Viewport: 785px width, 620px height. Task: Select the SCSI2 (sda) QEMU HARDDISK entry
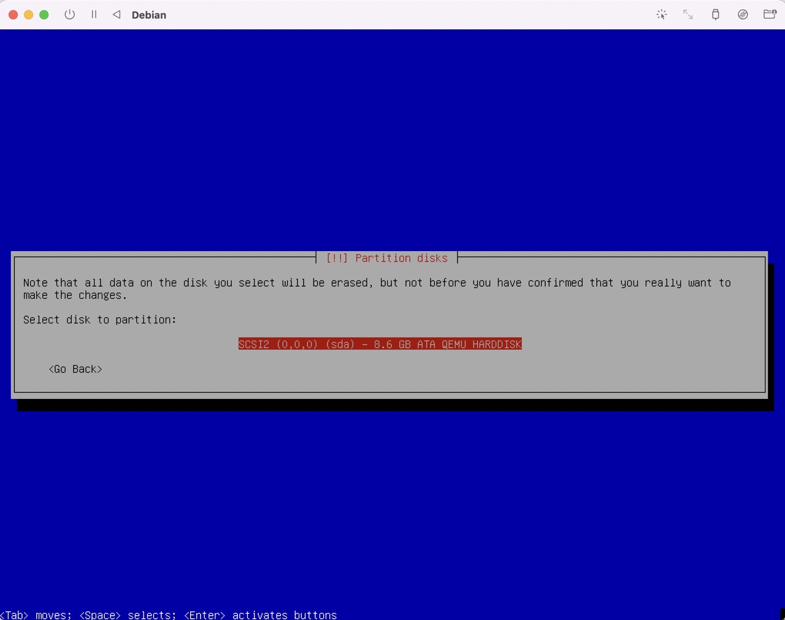pyautogui.click(x=380, y=344)
